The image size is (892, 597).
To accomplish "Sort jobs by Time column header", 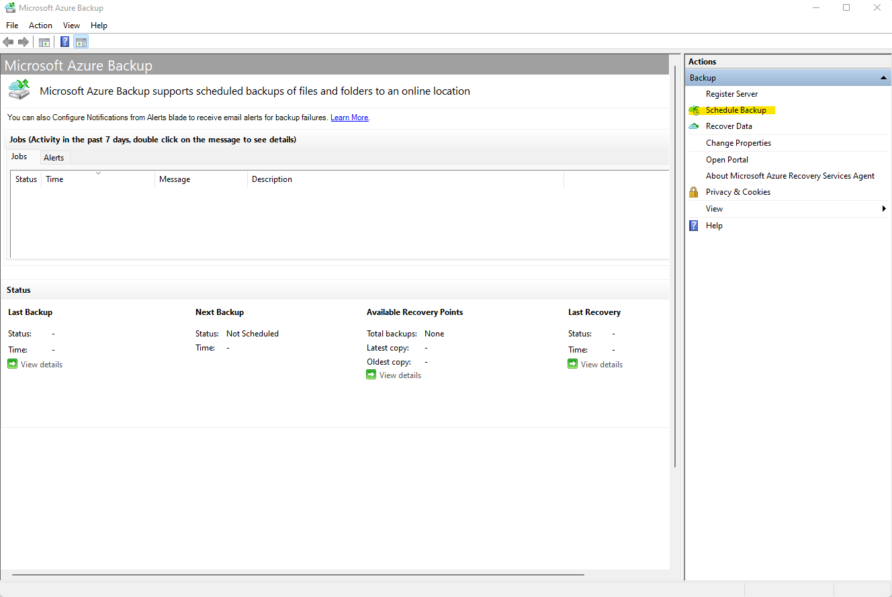I will 98,179.
